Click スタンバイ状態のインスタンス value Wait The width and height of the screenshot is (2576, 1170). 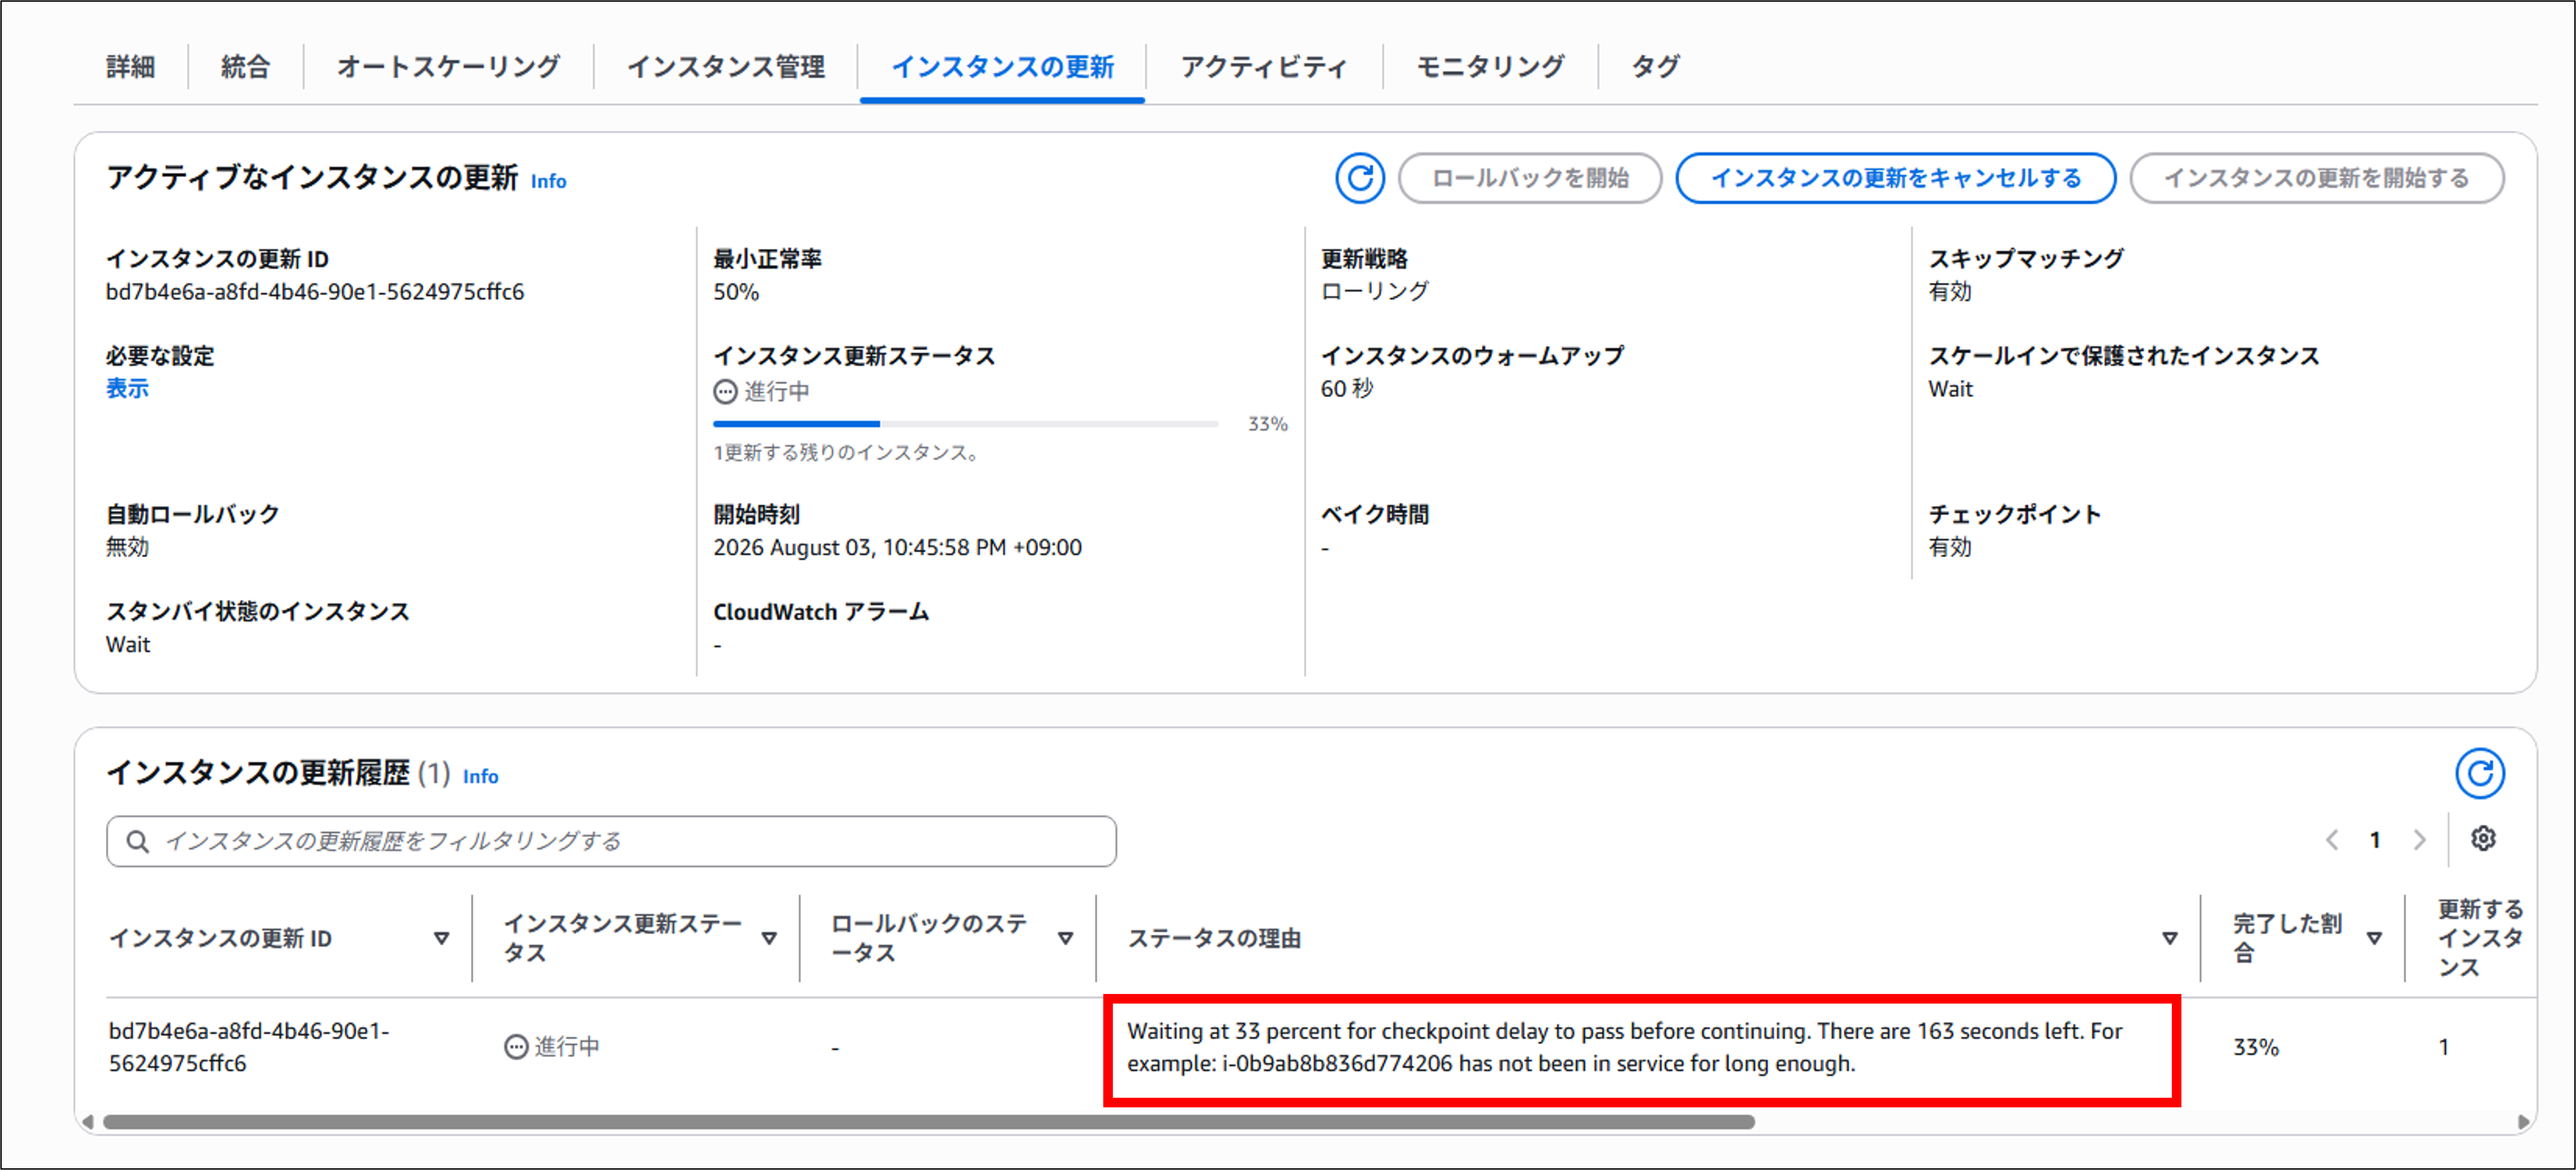[x=128, y=645]
